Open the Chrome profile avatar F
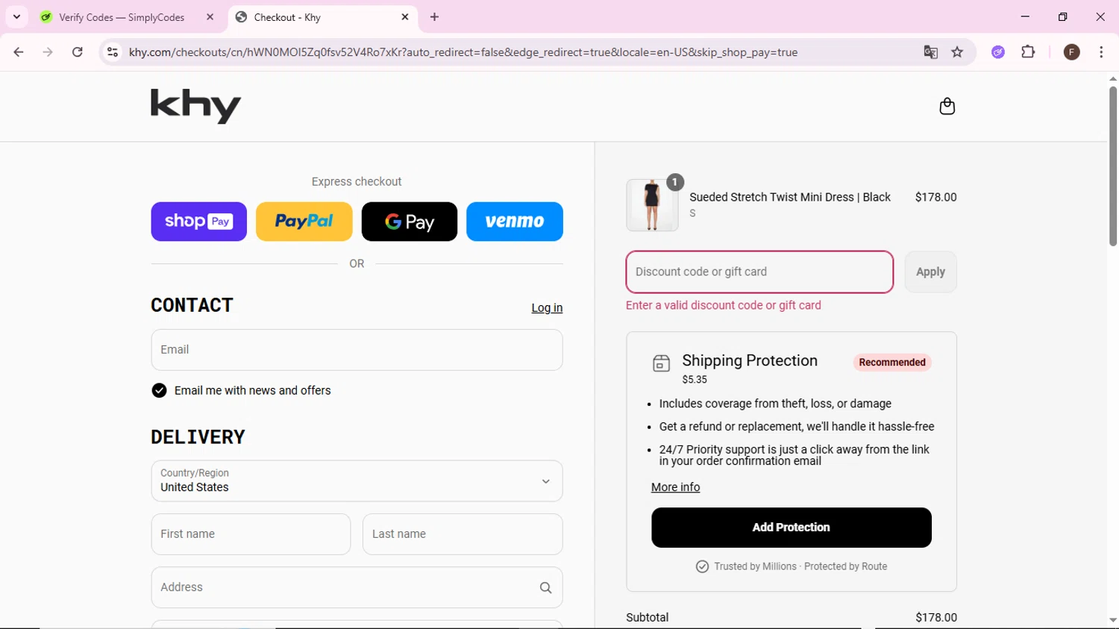 point(1071,52)
